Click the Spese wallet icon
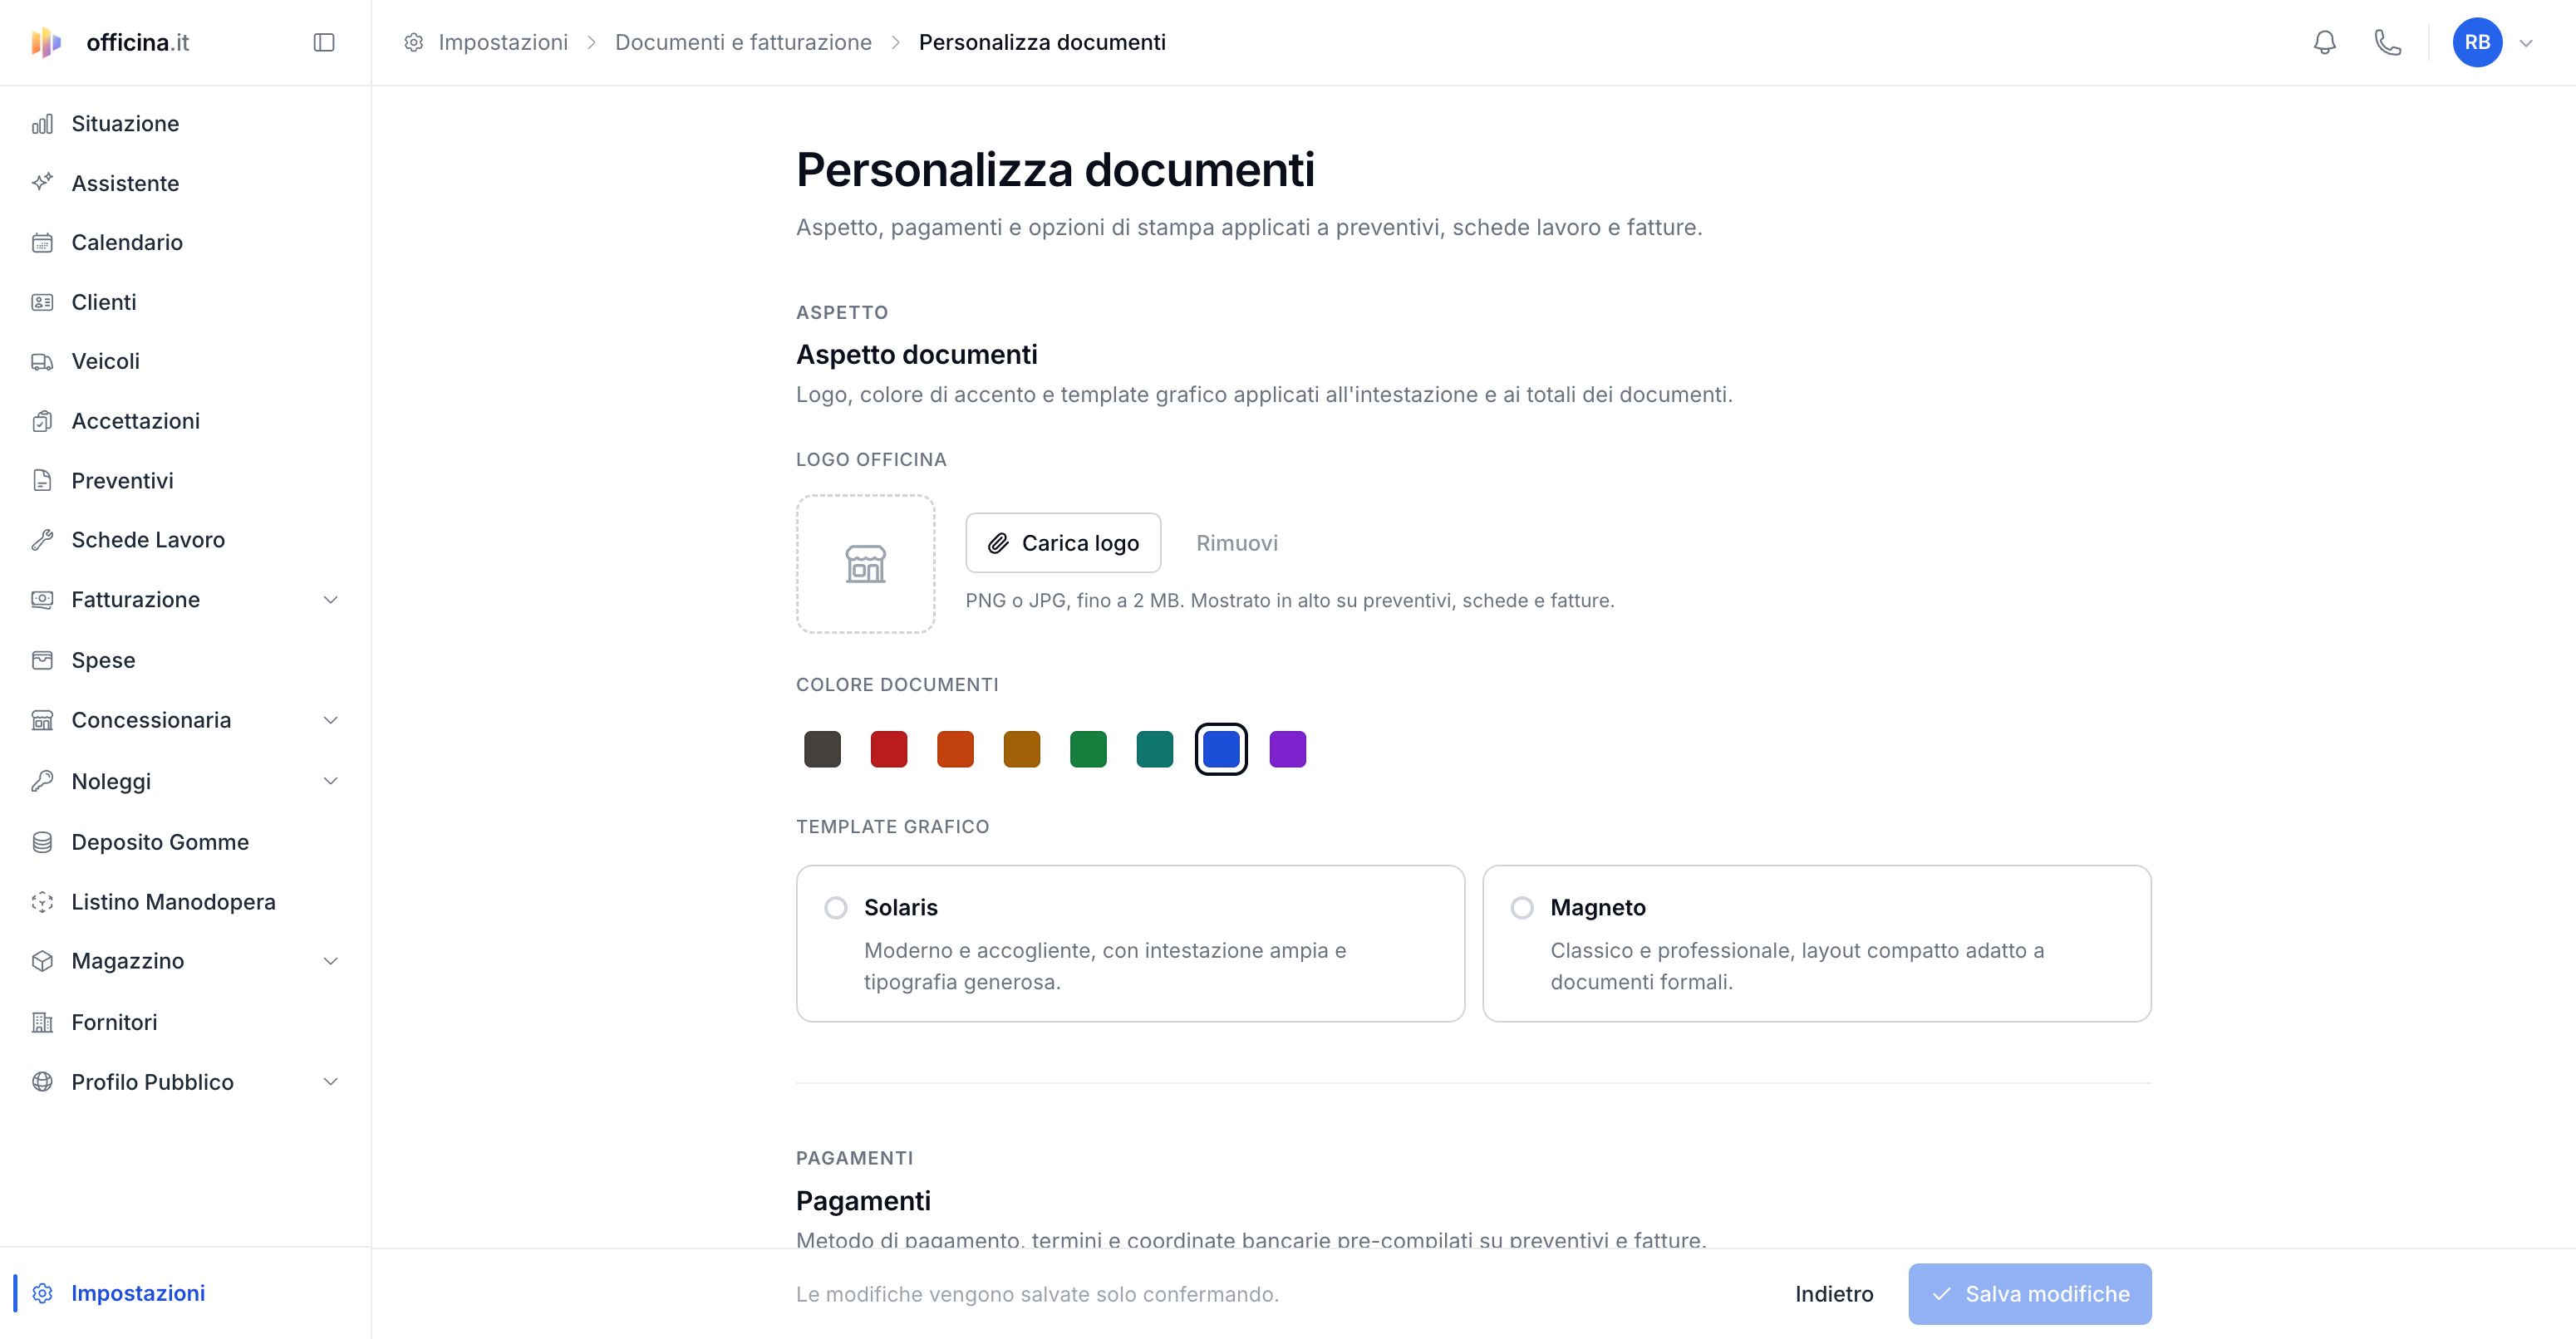 point(42,660)
